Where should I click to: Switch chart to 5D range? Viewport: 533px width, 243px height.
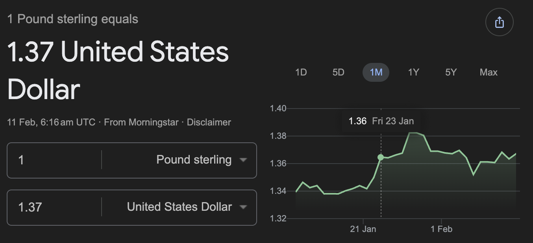point(338,72)
